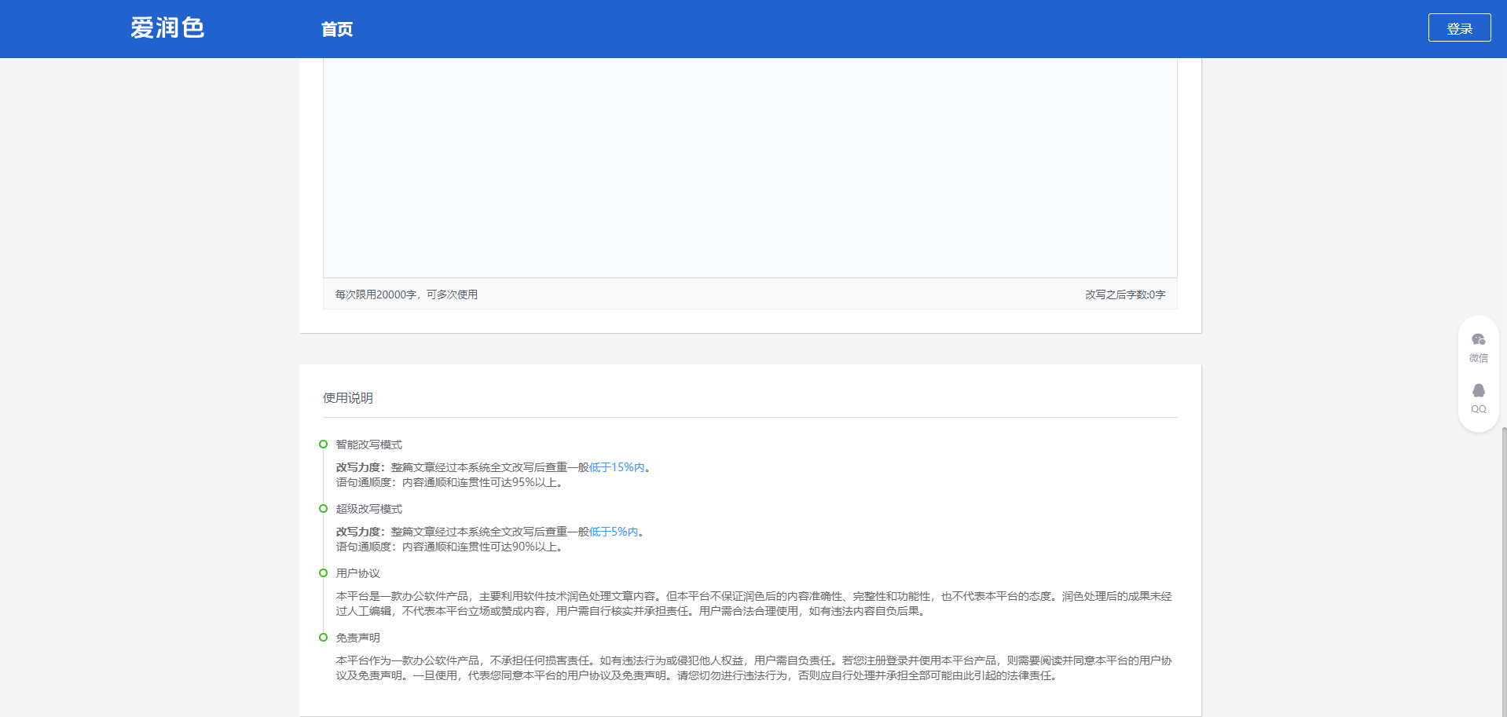Follow the 低于15%内 link
Screen dimensions: 1507x717
pyautogui.click(x=617, y=467)
